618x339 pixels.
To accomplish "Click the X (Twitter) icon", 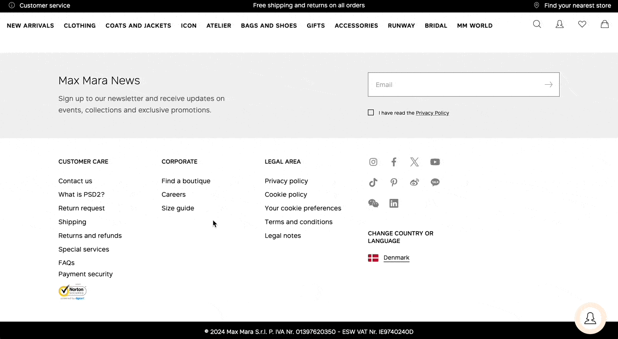I will coord(414,162).
